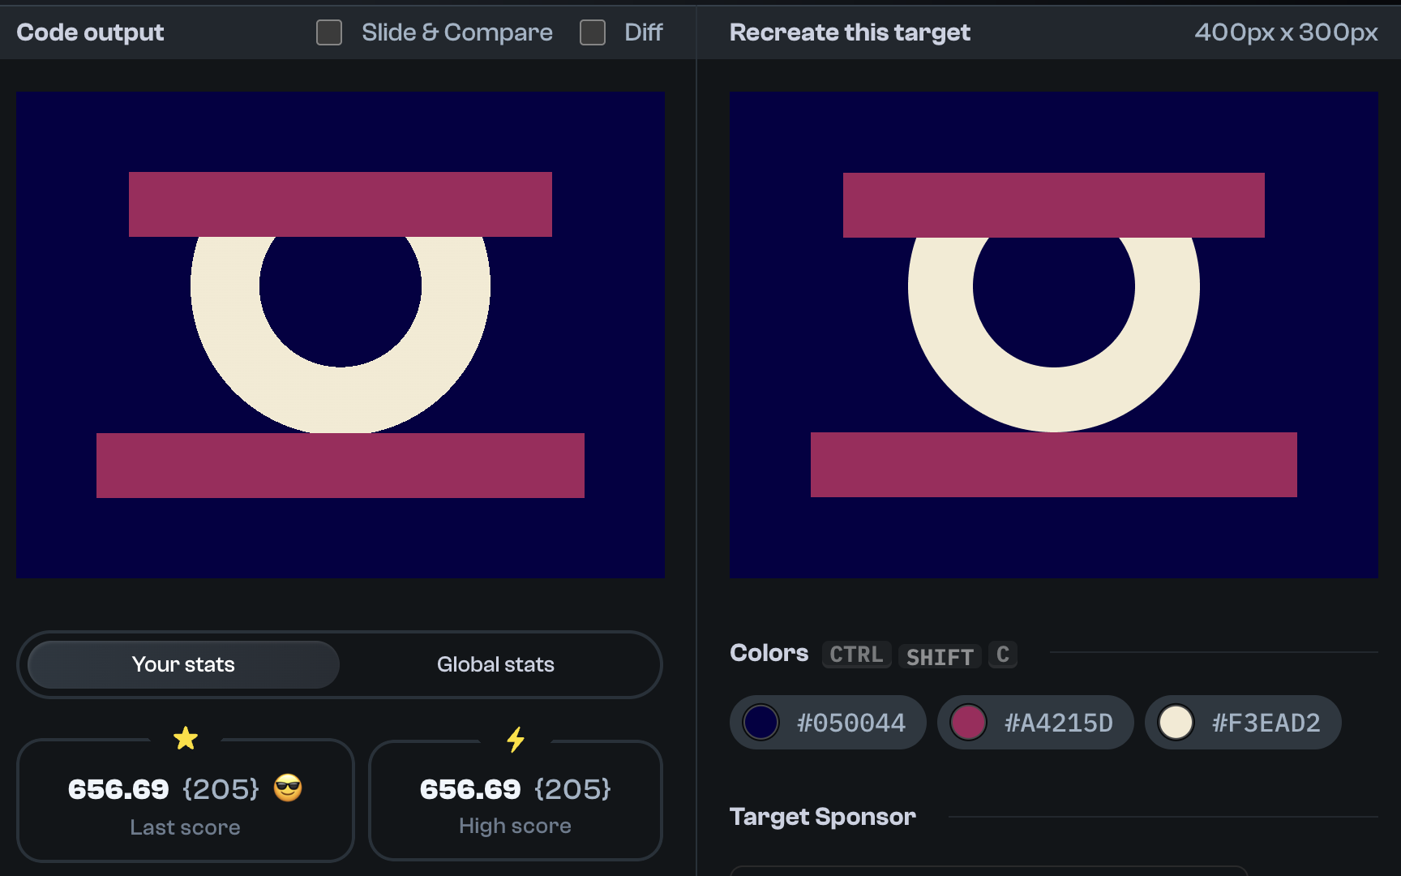Image resolution: width=1401 pixels, height=876 pixels.
Task: Click the C key hint badge
Action: pyautogui.click(x=1002, y=655)
